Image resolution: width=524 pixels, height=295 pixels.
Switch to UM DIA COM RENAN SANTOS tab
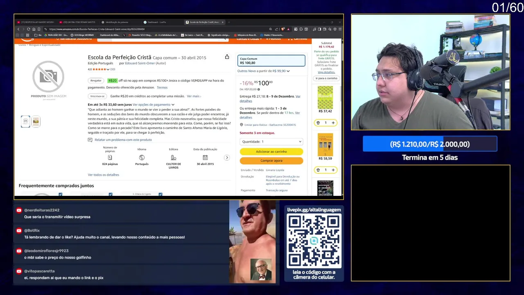(77, 22)
